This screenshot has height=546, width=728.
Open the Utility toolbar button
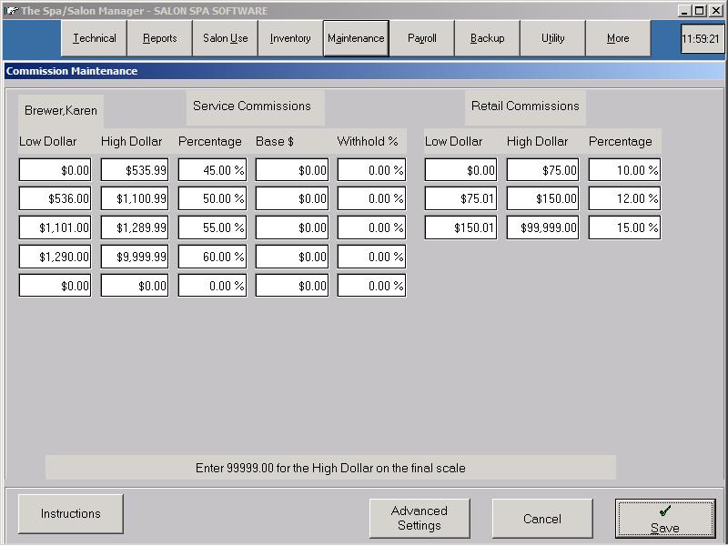point(552,39)
